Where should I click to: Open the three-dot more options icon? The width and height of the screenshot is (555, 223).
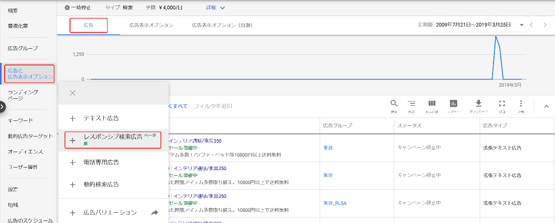click(x=520, y=103)
